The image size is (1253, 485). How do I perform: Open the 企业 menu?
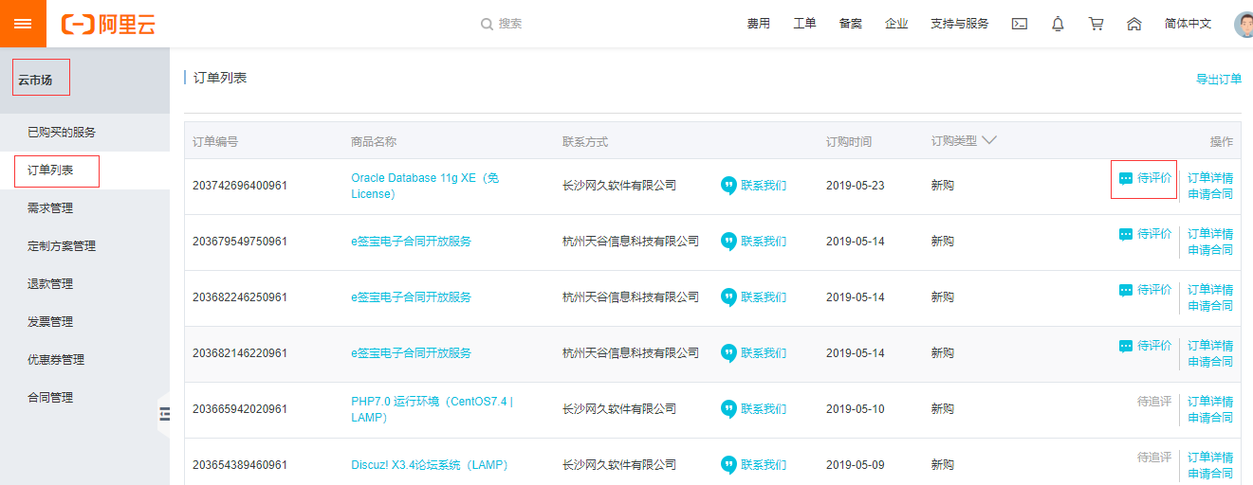tap(896, 24)
